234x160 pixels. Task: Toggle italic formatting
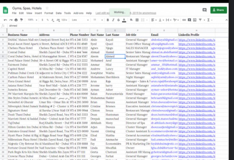(113, 20)
